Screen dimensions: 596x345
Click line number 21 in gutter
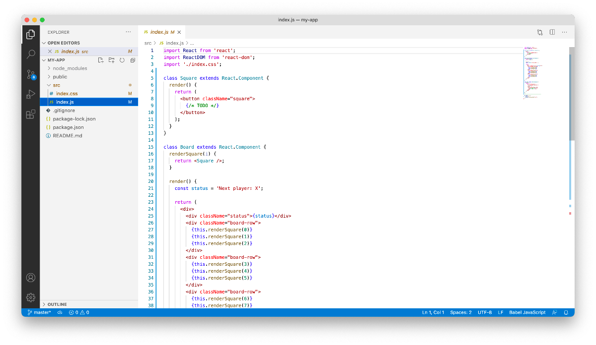(150, 188)
